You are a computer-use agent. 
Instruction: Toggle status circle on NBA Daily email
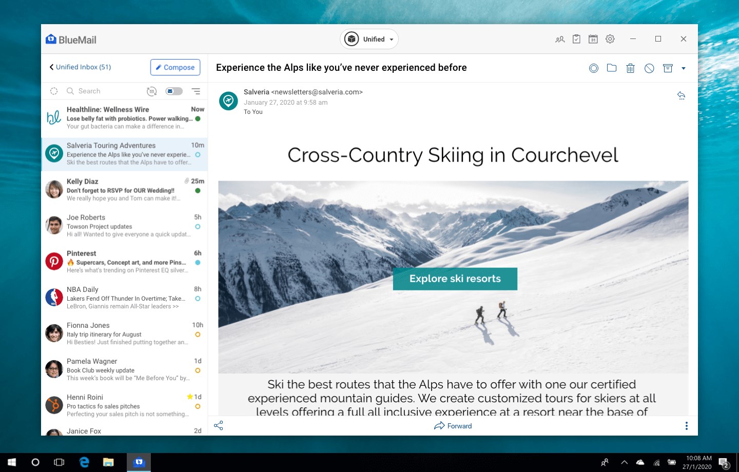(x=198, y=298)
